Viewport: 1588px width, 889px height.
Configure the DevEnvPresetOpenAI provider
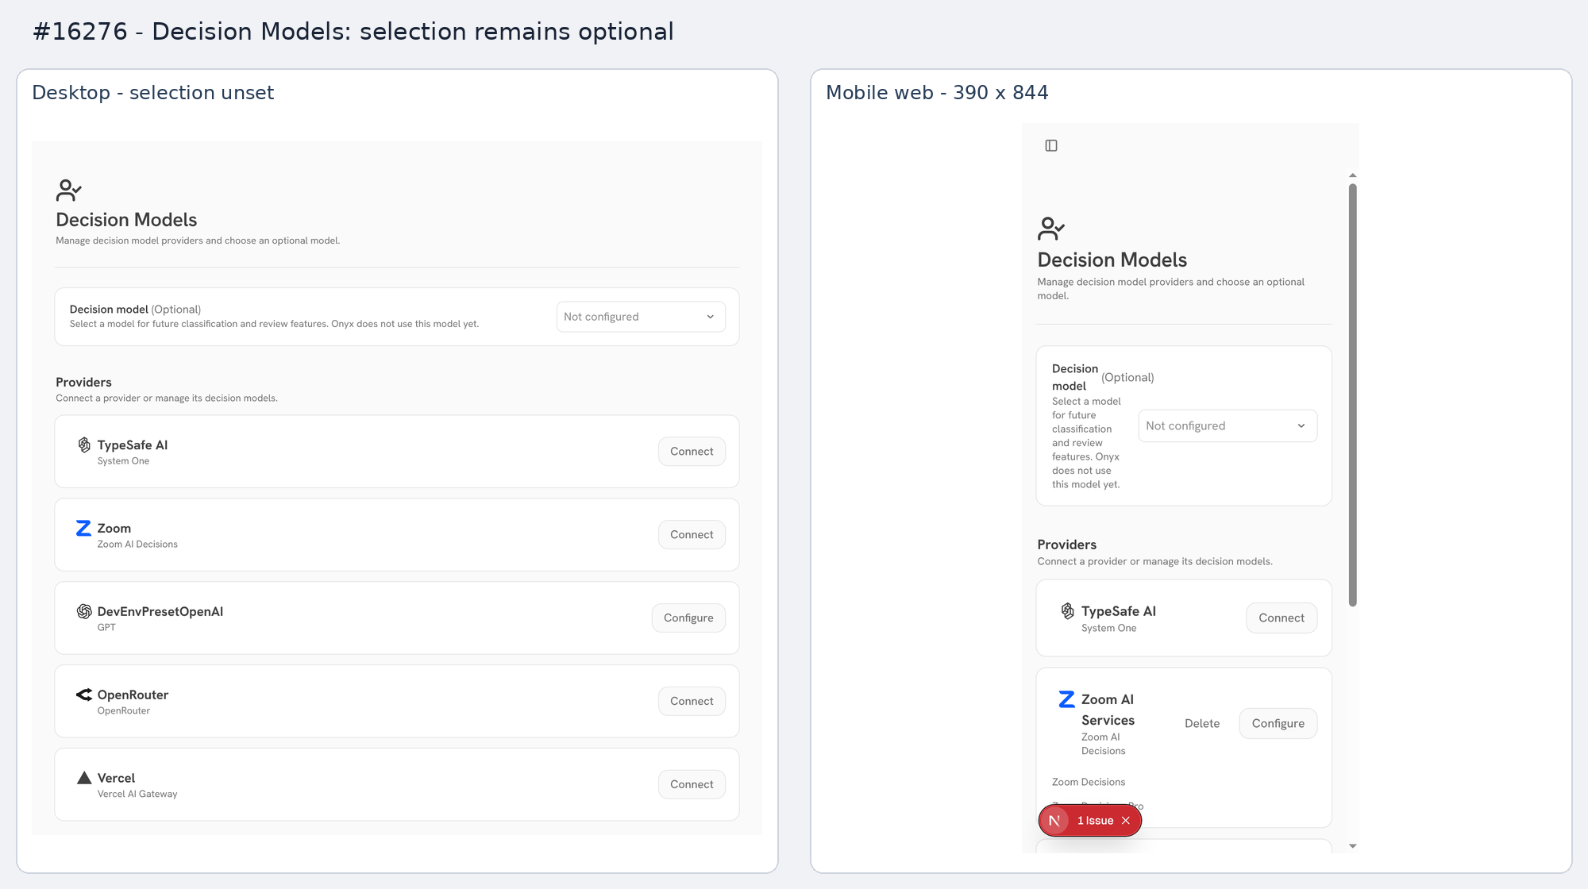pyautogui.click(x=688, y=618)
